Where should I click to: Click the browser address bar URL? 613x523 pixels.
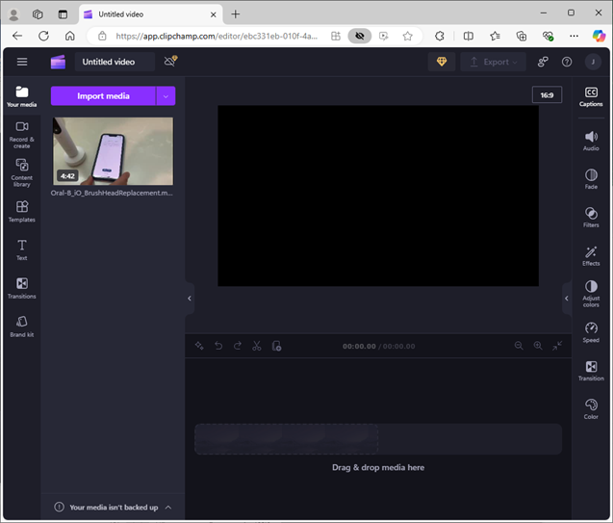coord(217,36)
